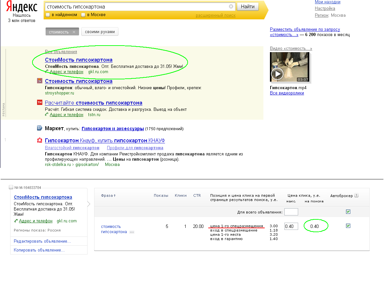Click the «Все объявления» link

(x=61, y=51)
